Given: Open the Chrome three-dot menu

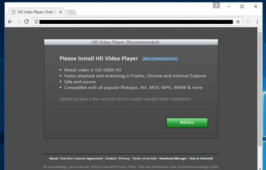Looking at the screenshot, I should (x=257, y=22).
